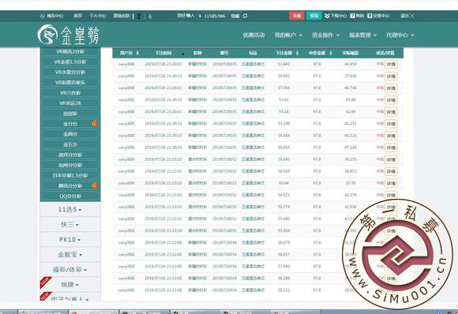
Task: Click the feedback center icon
Action: 370,16
